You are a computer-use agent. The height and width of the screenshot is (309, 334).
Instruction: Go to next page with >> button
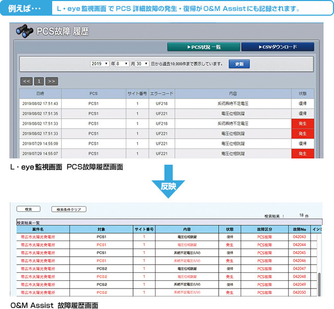click(x=52, y=82)
